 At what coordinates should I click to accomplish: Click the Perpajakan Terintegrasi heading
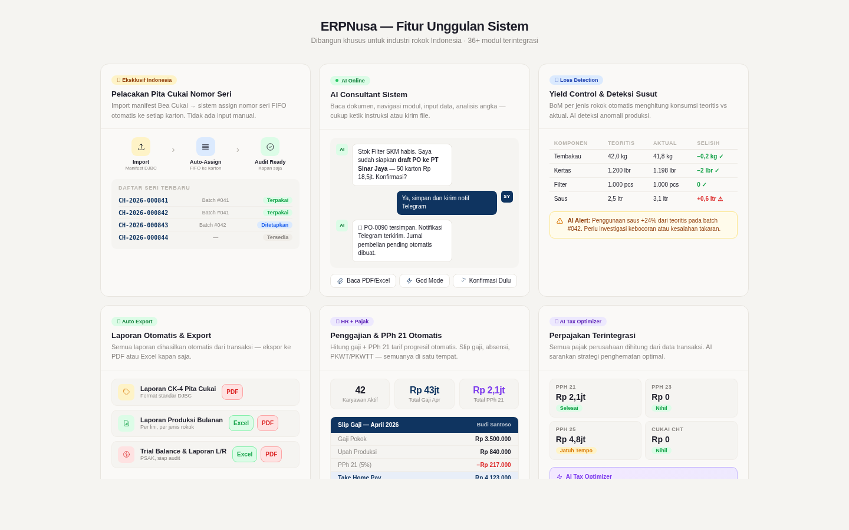pyautogui.click(x=593, y=336)
